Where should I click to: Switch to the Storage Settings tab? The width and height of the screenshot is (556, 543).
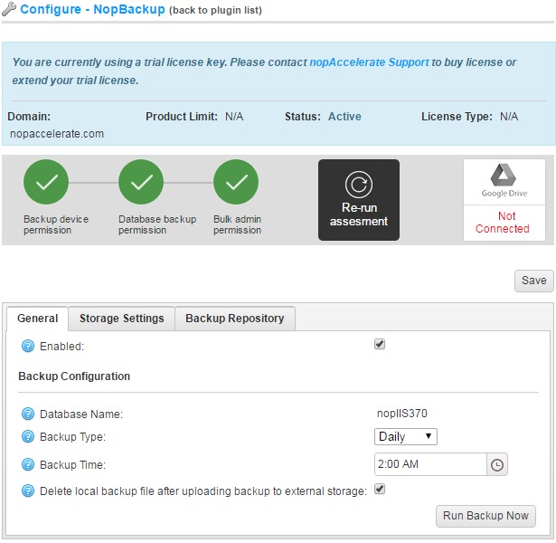121,319
